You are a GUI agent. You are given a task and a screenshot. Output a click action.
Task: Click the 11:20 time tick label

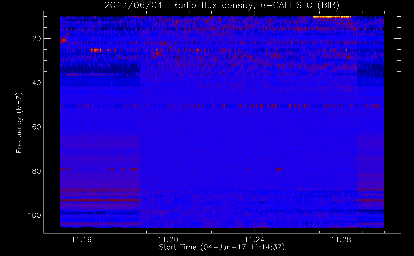(x=168, y=240)
